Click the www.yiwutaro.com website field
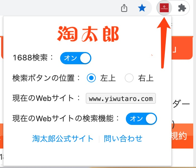This screenshot has width=196, height=168. (x=121, y=98)
